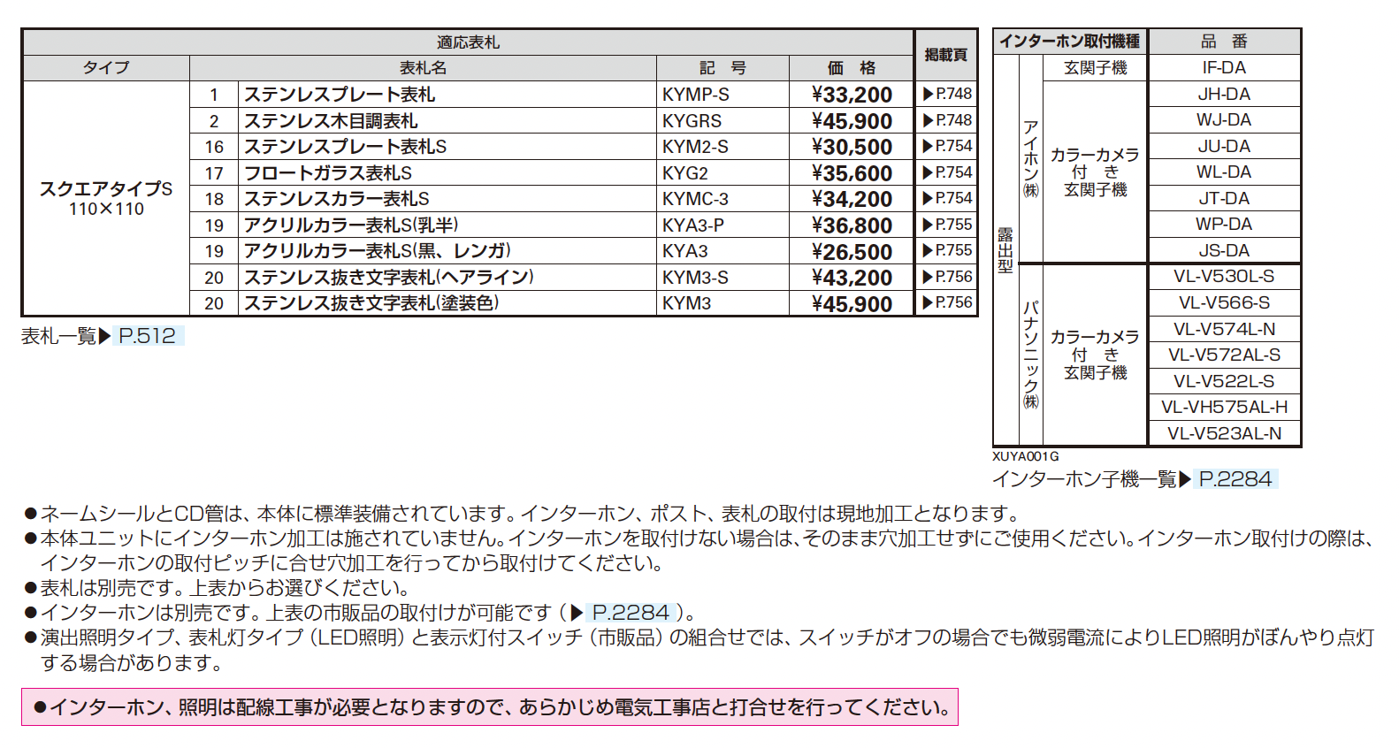The width and height of the screenshot is (1399, 748).
Task: Click product number VL-V530L-S
Action: pyautogui.click(x=1224, y=276)
